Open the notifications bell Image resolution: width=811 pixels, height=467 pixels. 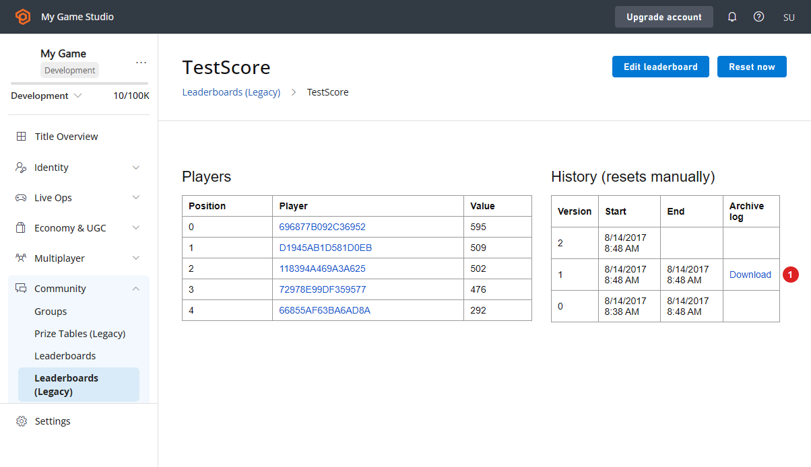[x=732, y=17]
